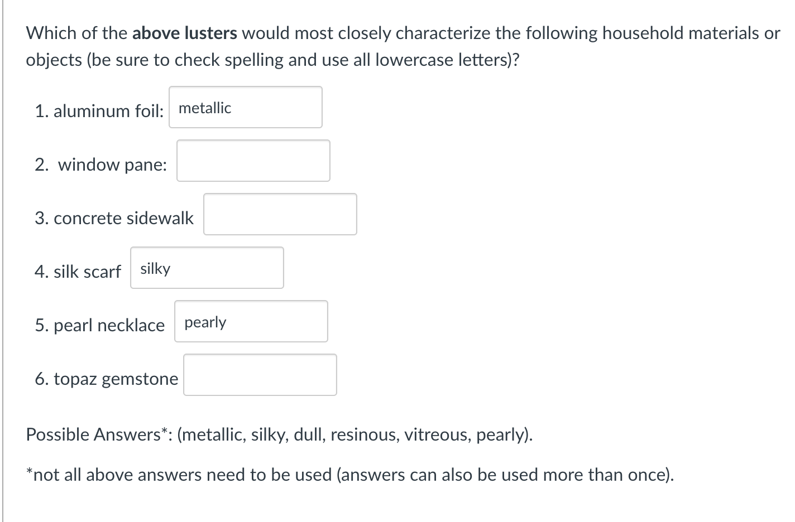Click the '5. pearl necklace' label
This screenshot has width=795, height=522.
100,325
